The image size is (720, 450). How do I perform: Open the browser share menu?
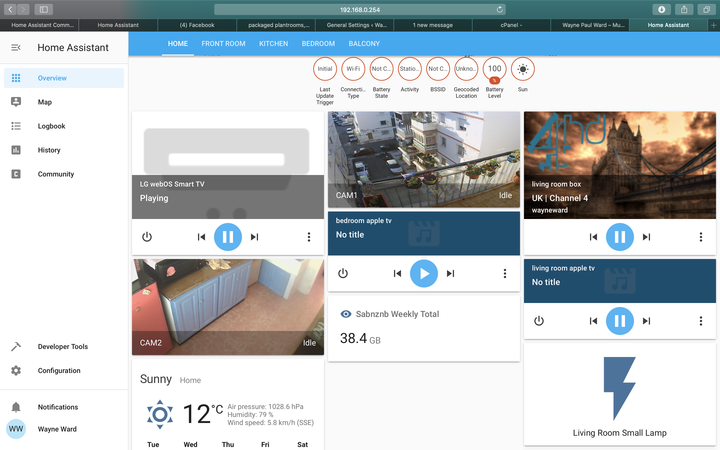tap(684, 9)
